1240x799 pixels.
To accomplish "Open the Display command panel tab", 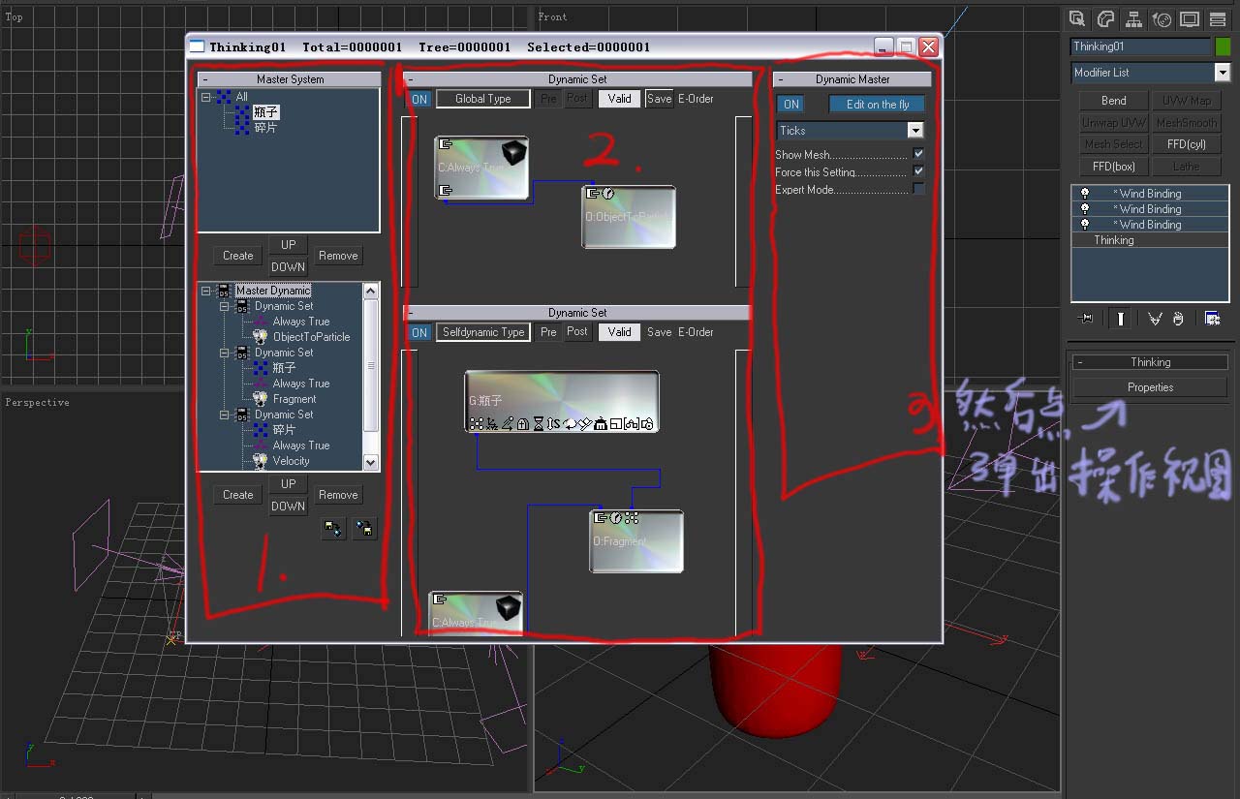I will point(1190,18).
